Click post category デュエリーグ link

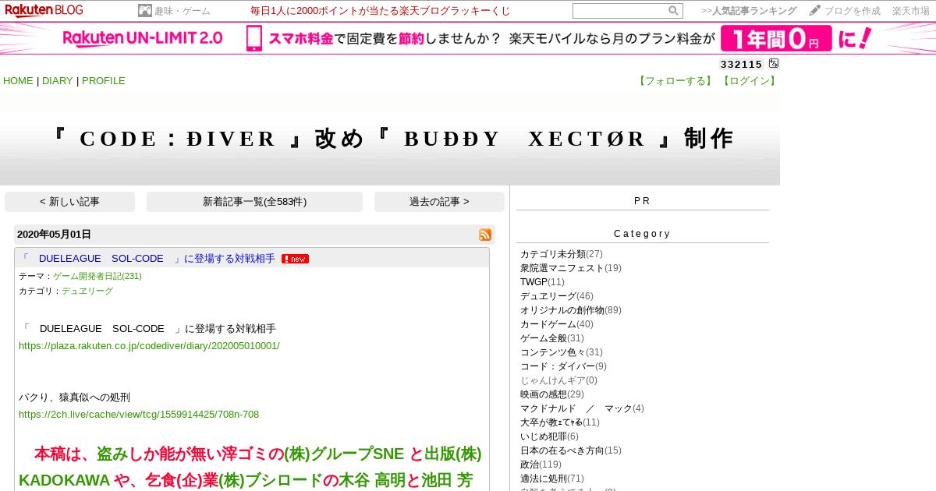coord(87,291)
